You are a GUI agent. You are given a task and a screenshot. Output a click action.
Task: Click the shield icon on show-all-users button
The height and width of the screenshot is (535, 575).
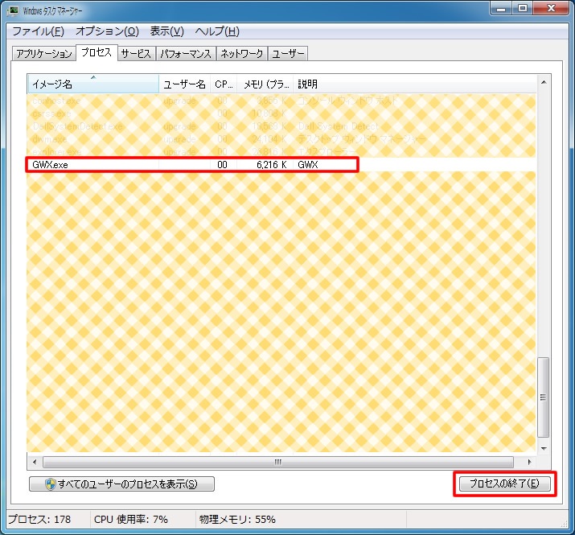pos(50,484)
